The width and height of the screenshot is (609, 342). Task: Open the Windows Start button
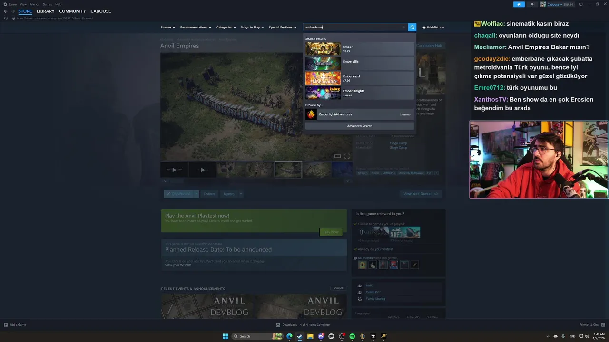pos(225,336)
